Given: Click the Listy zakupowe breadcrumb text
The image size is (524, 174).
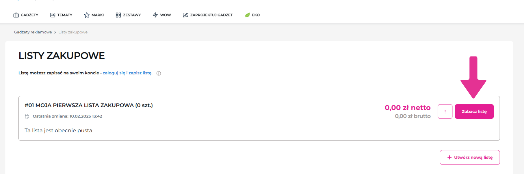Looking at the screenshot, I should [x=73, y=32].
